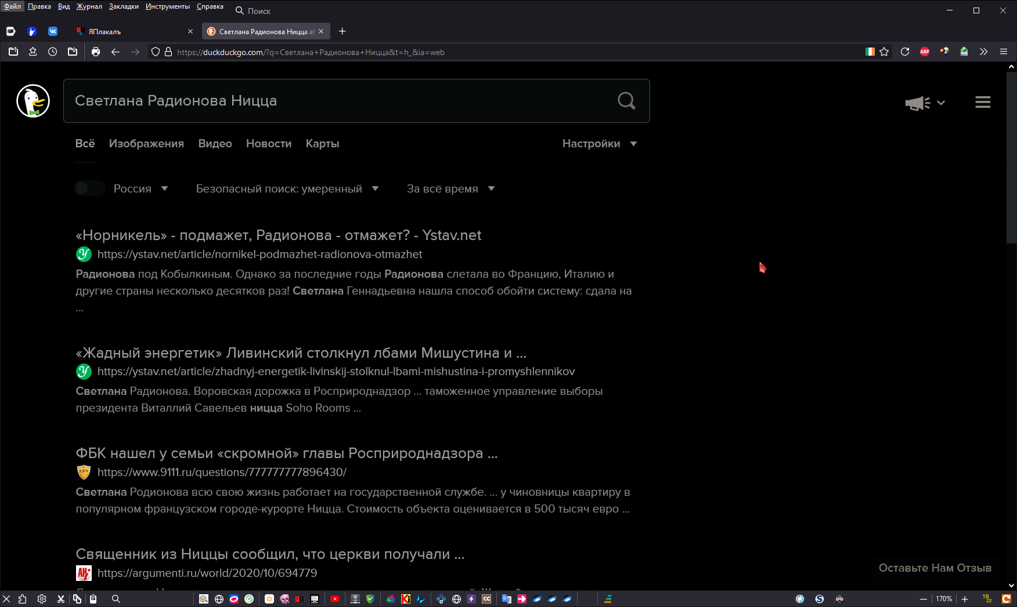Open the Инструменты menu
This screenshot has height=607, width=1017.
[x=168, y=6]
